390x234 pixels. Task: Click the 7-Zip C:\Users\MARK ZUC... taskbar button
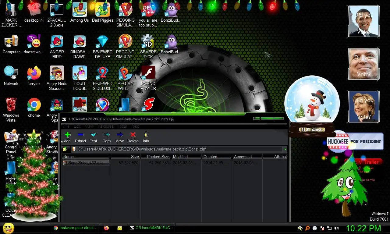(151, 228)
